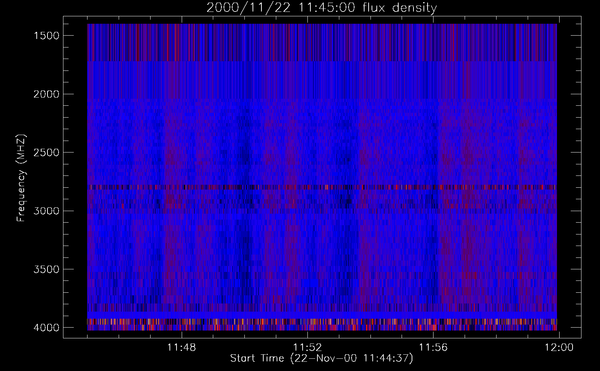Click the 11:48 time tick label
The width and height of the screenshot is (600, 371).
click(x=182, y=348)
